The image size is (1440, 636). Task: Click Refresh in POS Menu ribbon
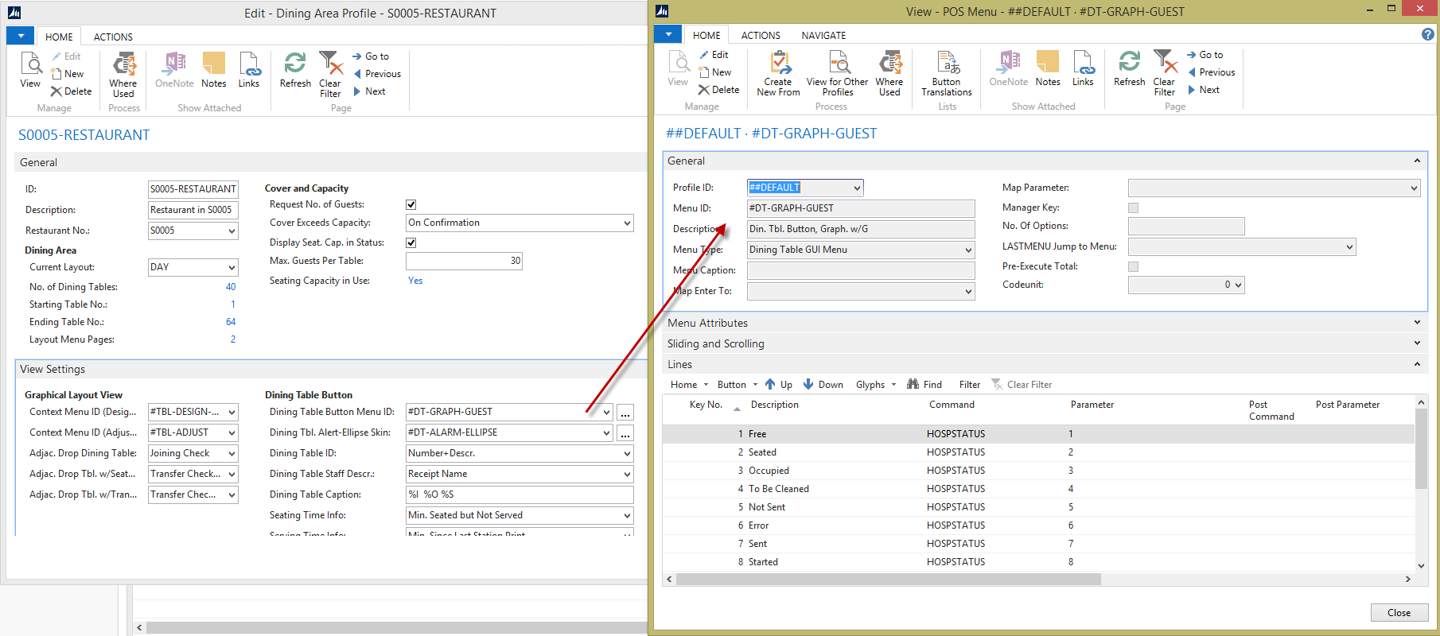pos(1129,68)
